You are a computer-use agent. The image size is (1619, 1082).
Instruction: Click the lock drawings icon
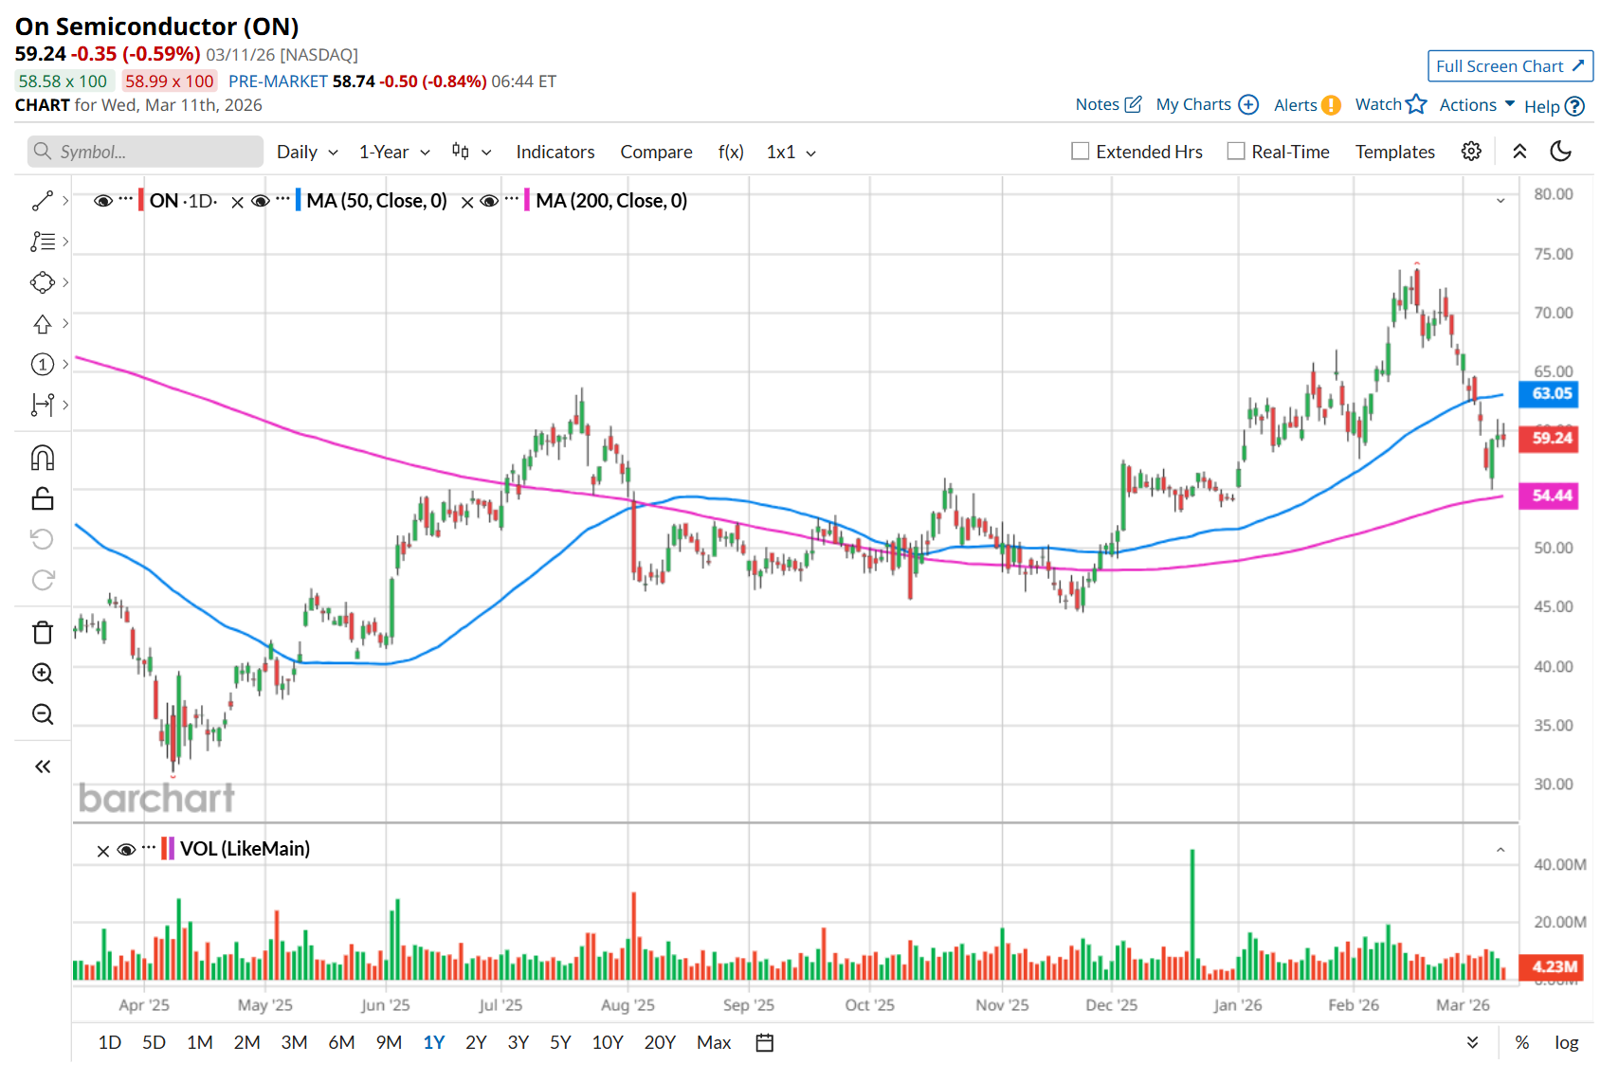(43, 499)
